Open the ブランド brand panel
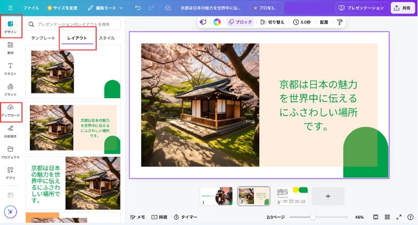This screenshot has width=418, height=225. 10,90
